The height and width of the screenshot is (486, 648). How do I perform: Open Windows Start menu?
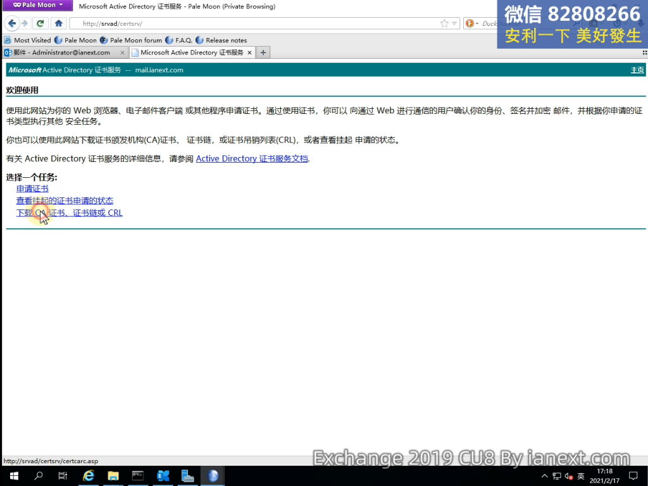[13, 476]
